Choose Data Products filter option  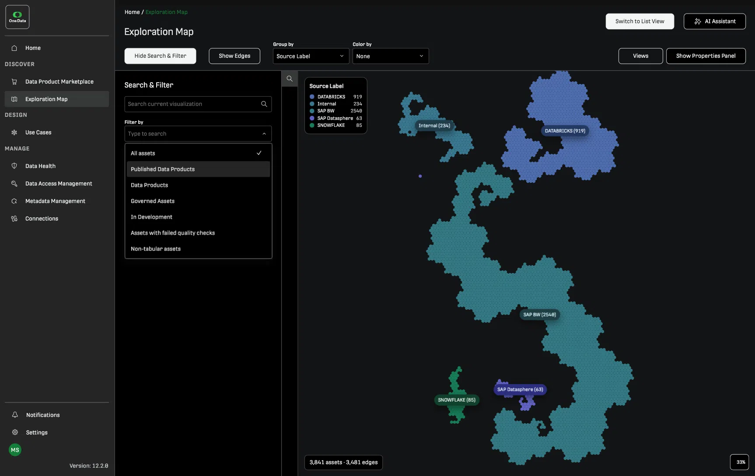coord(198,185)
